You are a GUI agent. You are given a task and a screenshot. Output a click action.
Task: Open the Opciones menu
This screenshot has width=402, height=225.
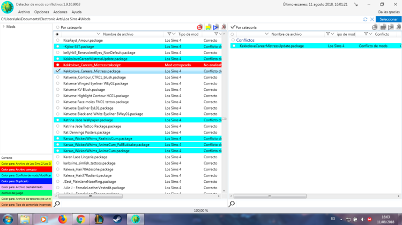point(41,12)
